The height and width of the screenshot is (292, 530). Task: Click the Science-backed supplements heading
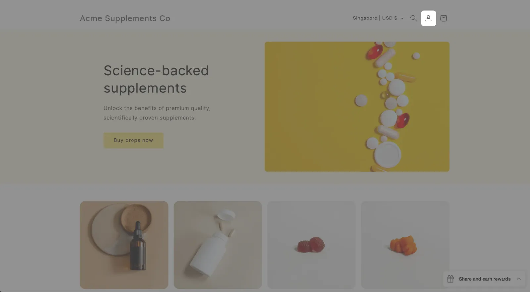coord(156,79)
